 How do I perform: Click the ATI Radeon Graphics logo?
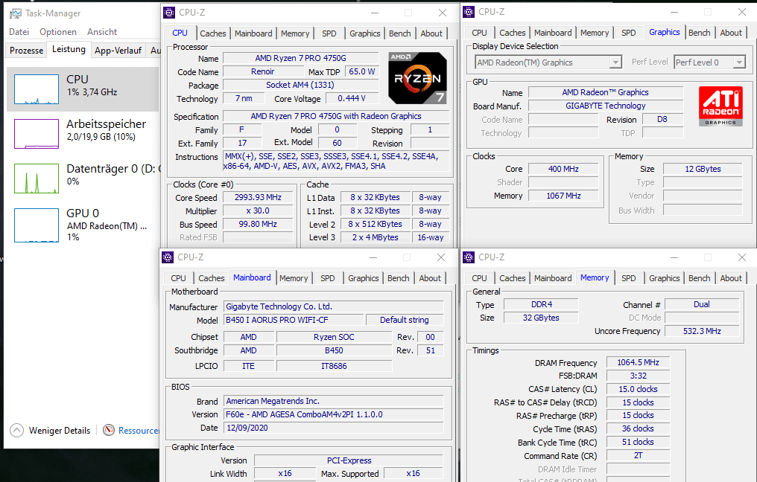coord(720,106)
